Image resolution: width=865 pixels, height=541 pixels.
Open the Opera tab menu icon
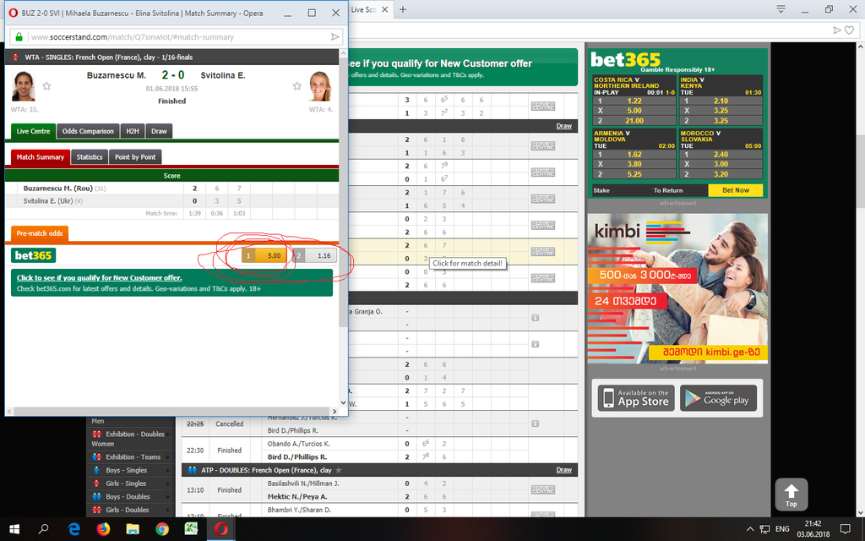[781, 9]
